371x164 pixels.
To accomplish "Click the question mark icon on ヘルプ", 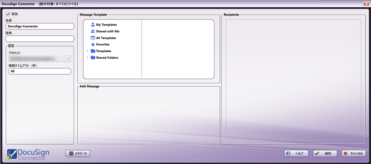I will tap(288, 153).
